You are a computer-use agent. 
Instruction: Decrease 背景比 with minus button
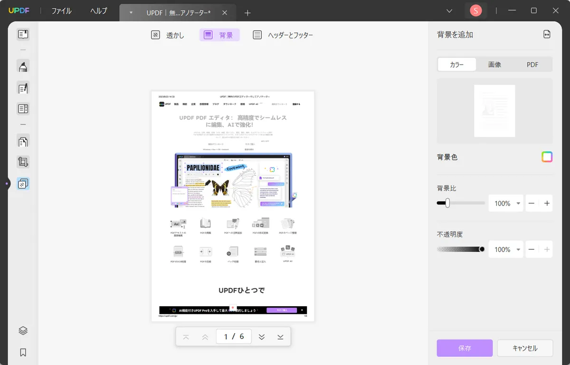click(x=532, y=203)
